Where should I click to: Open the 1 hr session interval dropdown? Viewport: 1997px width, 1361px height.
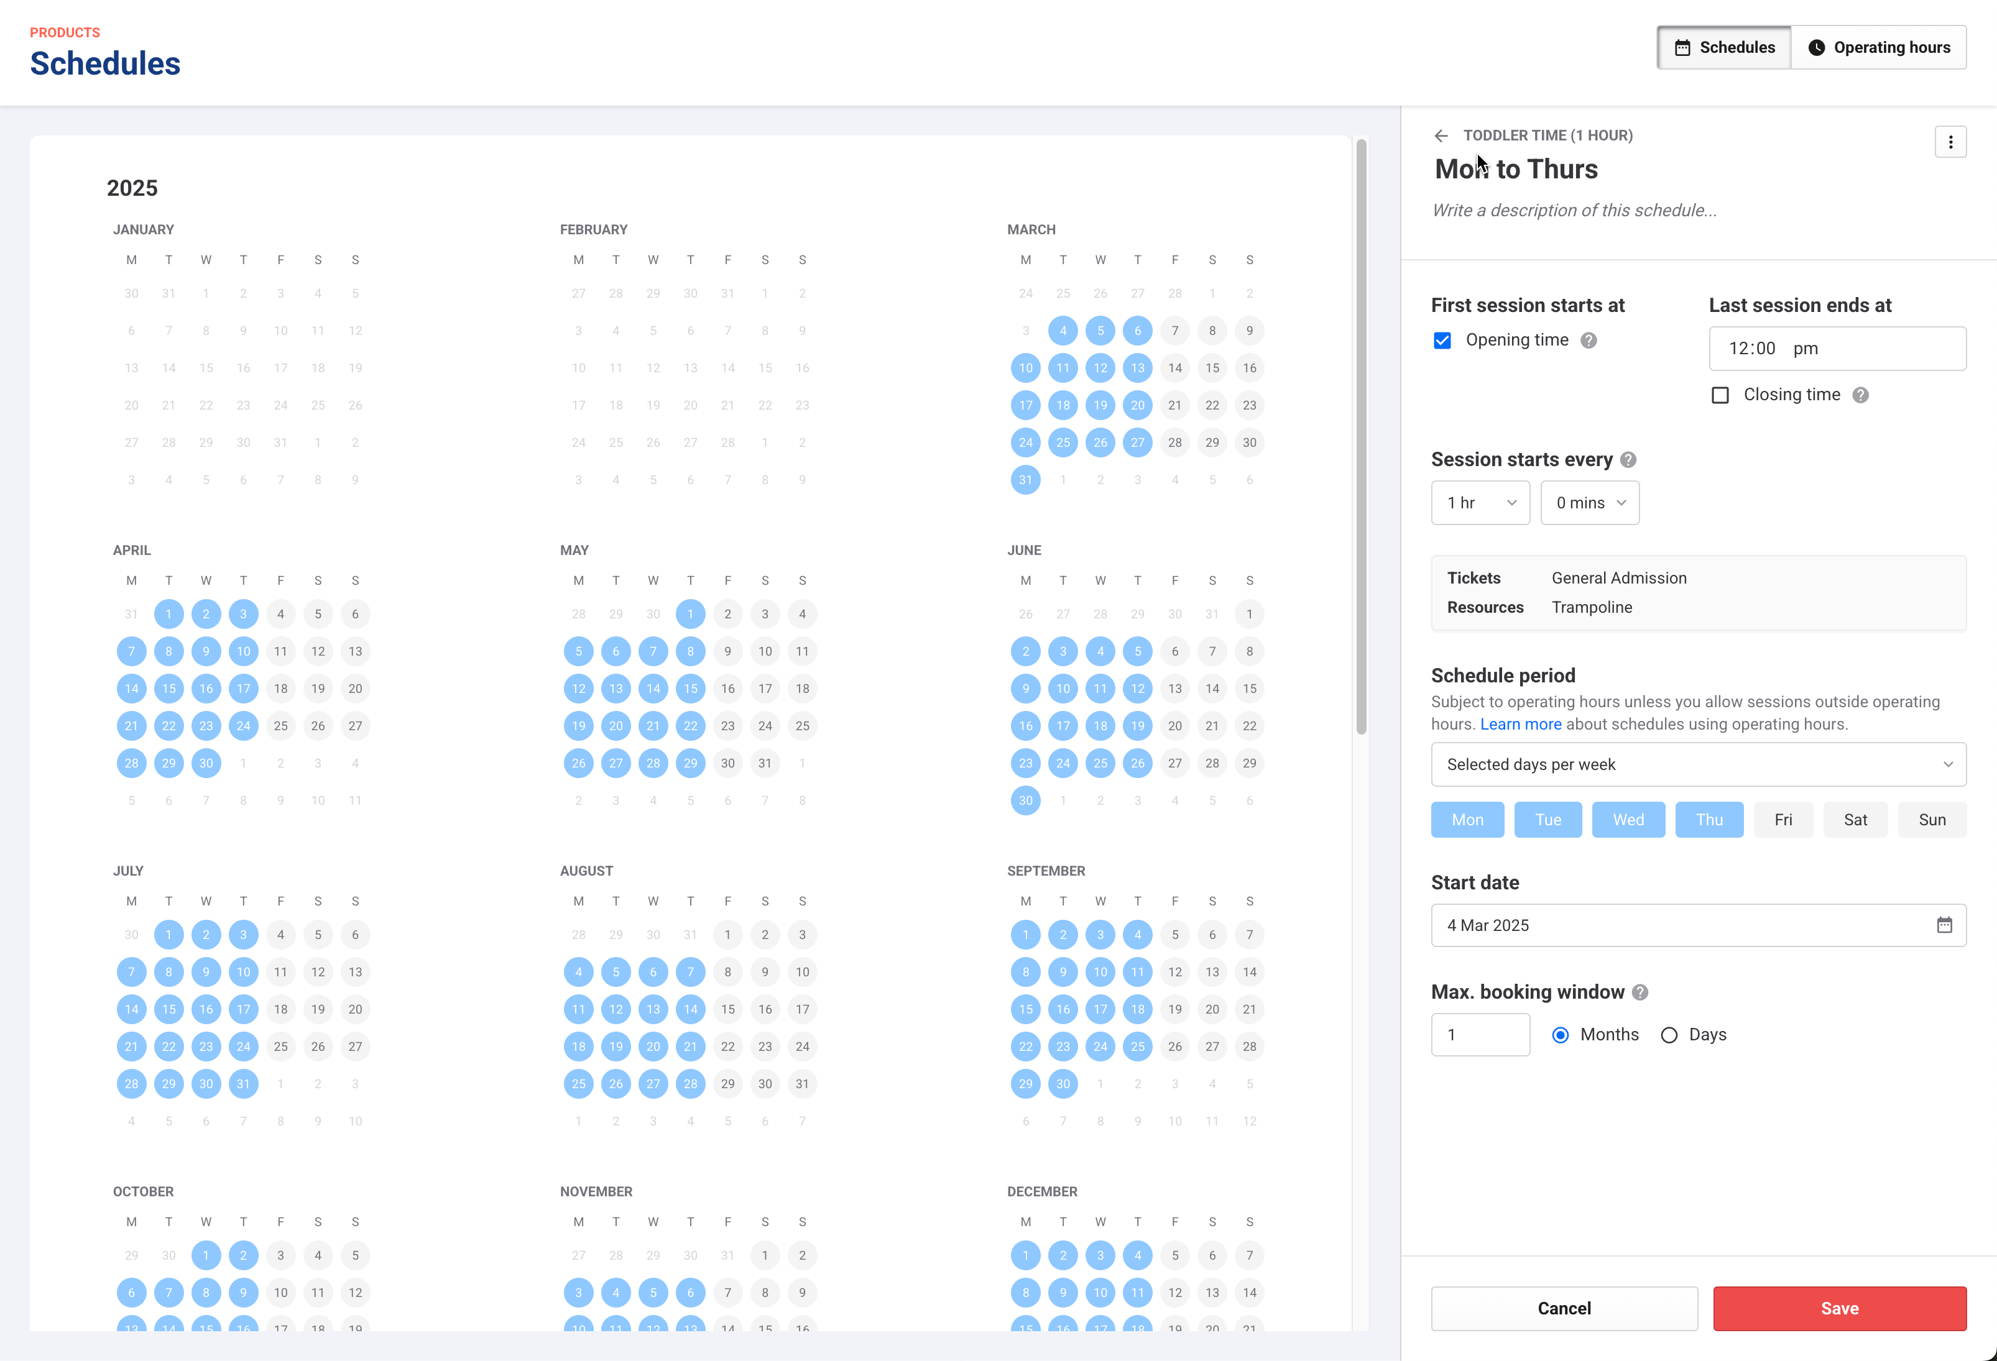coord(1480,503)
